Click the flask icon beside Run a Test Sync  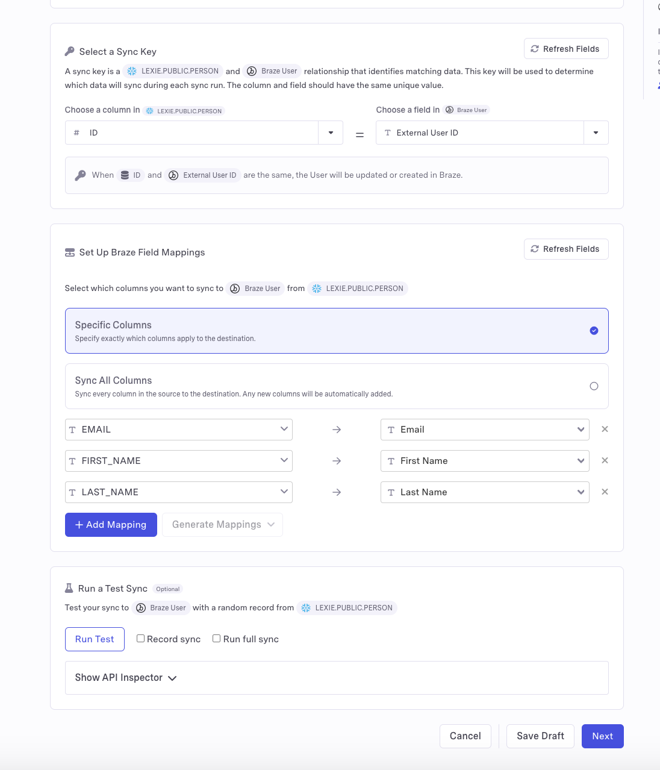(69, 588)
